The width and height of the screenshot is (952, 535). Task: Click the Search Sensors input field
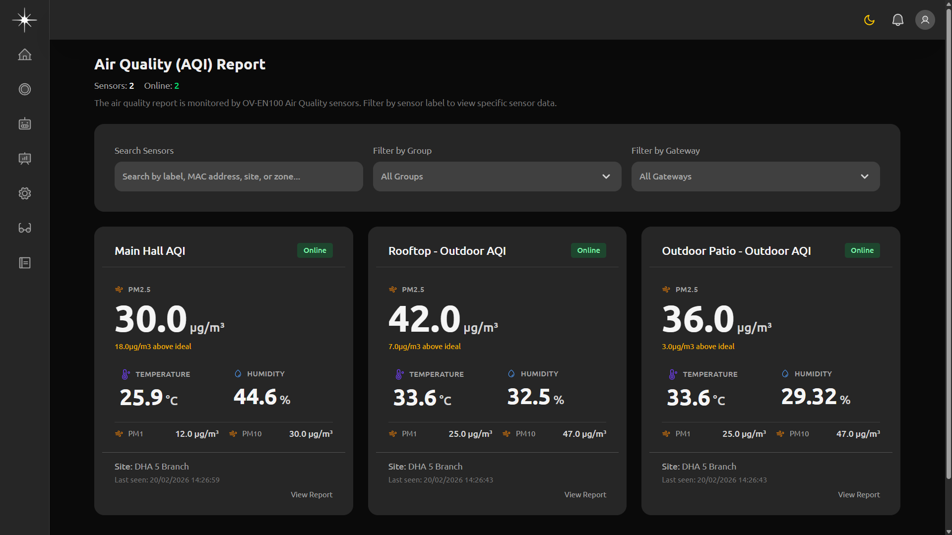[x=239, y=177]
